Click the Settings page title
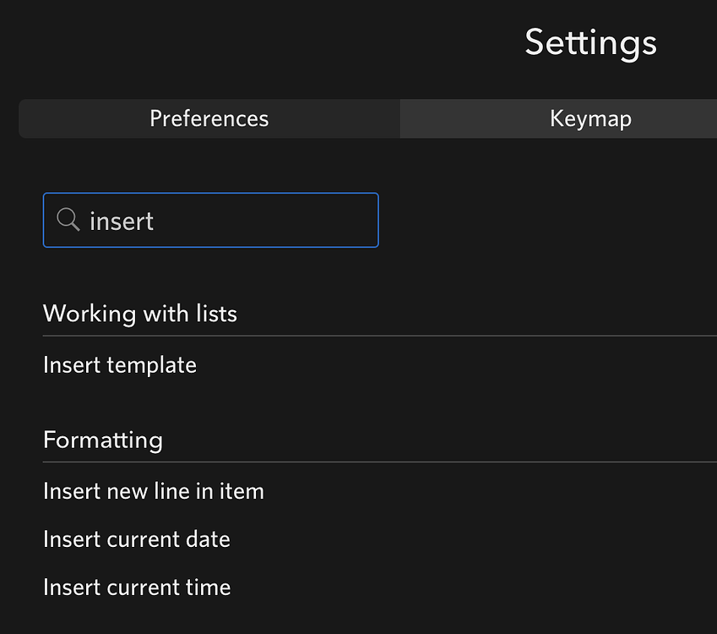Image resolution: width=717 pixels, height=634 pixels. tap(590, 42)
